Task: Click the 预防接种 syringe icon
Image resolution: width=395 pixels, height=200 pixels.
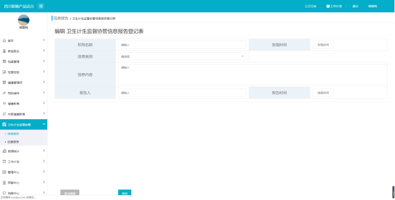Action: (x=4, y=93)
